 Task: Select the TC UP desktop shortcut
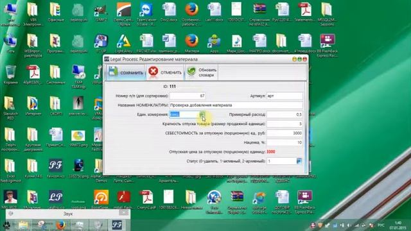click(101, 43)
